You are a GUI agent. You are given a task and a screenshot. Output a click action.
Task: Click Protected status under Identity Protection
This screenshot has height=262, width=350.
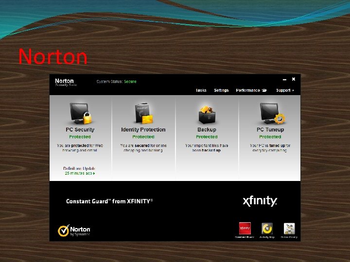tap(143, 137)
